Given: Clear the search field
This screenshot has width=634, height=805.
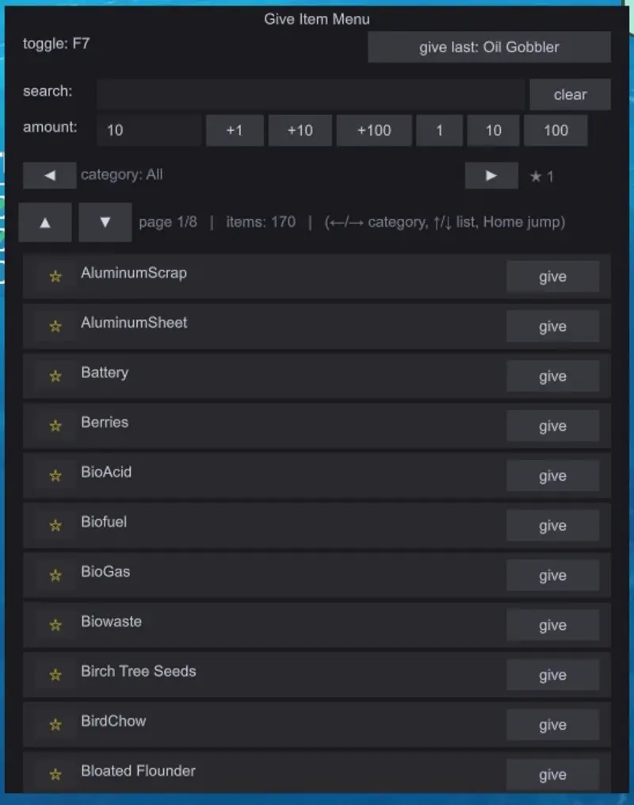Looking at the screenshot, I should 570,94.
